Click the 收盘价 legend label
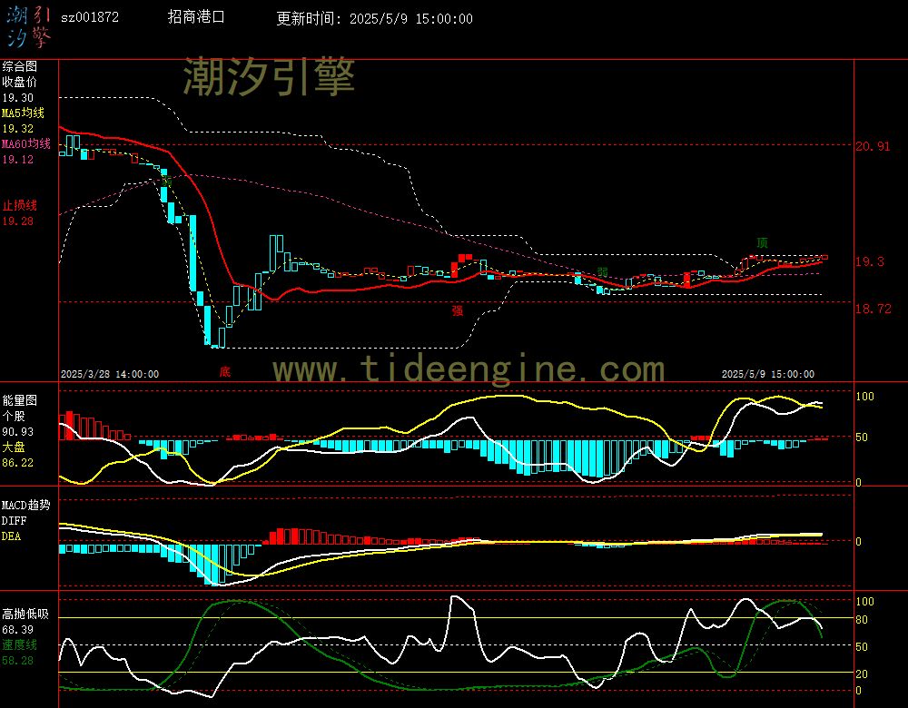908x708 pixels. 20,83
